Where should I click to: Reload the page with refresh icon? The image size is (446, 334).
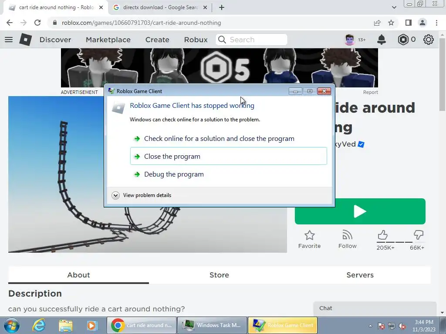(37, 23)
